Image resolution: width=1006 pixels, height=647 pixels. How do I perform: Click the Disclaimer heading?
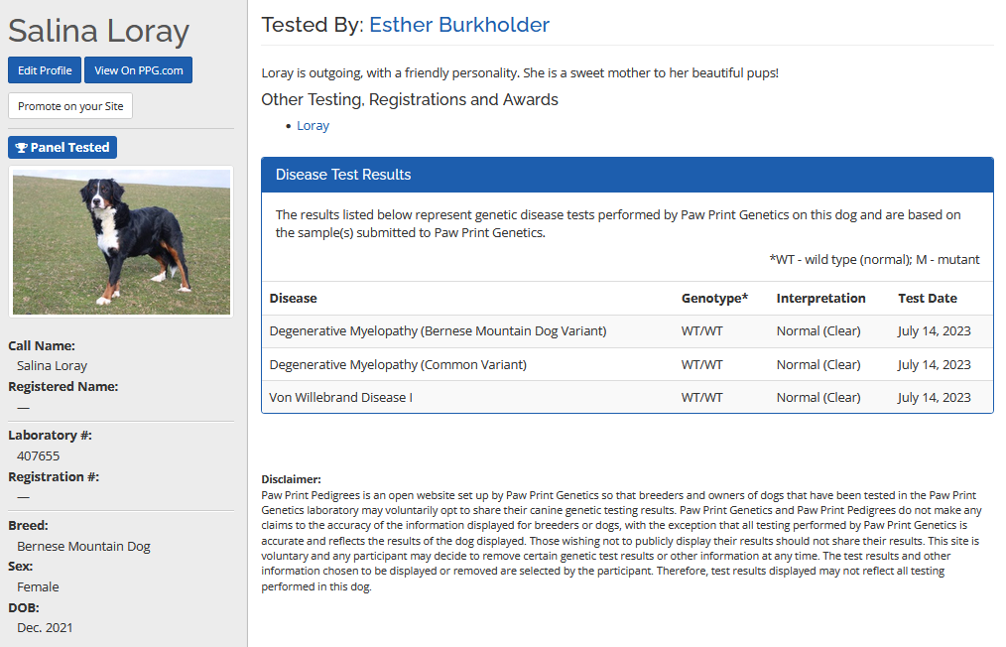tap(291, 479)
